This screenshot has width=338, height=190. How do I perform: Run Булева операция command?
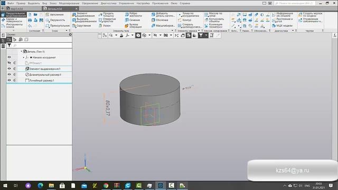click(x=133, y=26)
